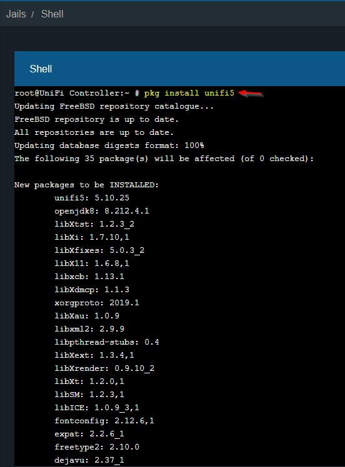Click the unifi5: 5.10.25 package entry

92,198
